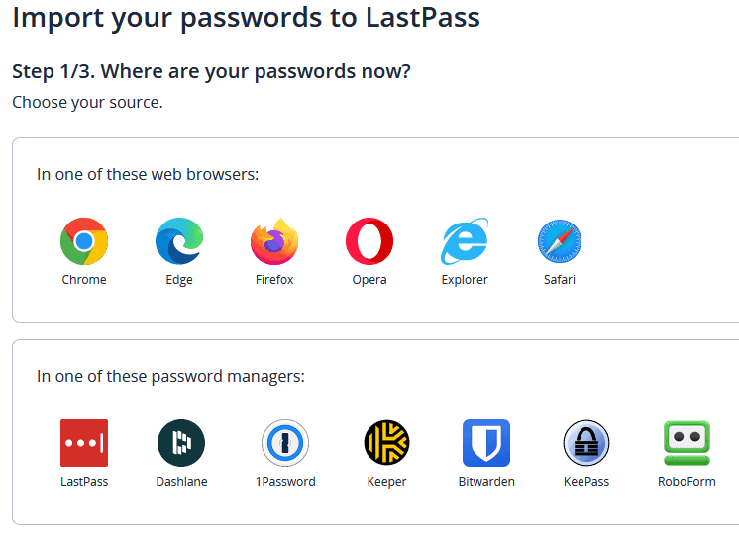The image size is (739, 537).
Task: Click the RoboForm text label
Action: click(x=686, y=482)
